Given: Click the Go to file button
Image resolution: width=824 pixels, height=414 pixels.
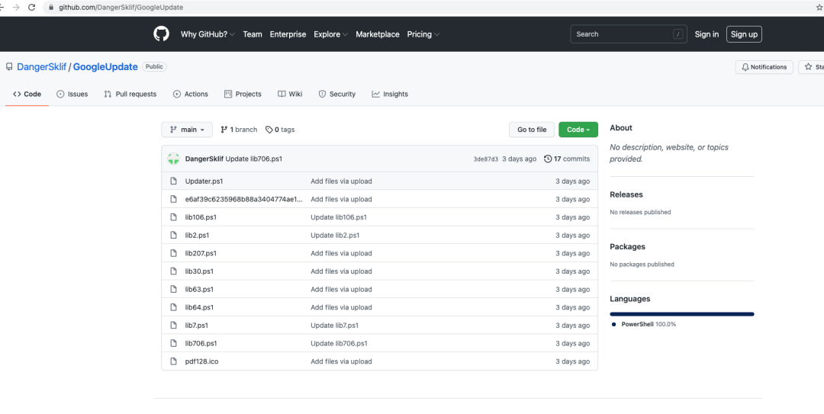Looking at the screenshot, I should [532, 130].
